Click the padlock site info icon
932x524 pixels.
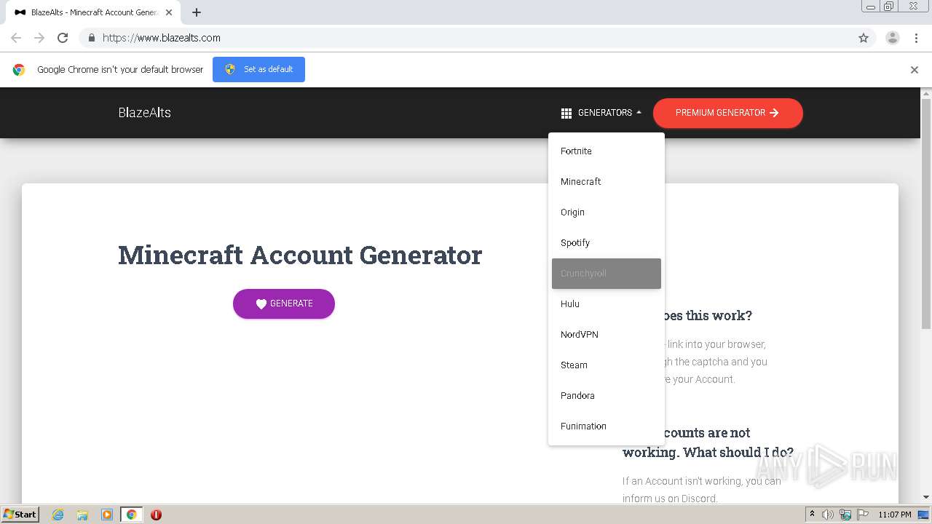[x=91, y=38]
